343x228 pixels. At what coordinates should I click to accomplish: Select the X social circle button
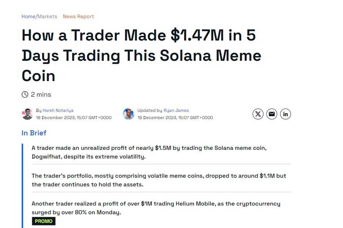[258, 114]
